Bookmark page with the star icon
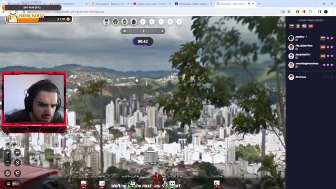 point(289,12)
